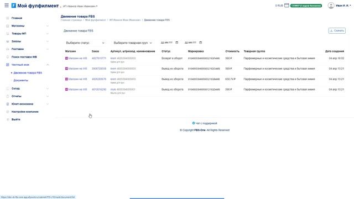The height and width of the screenshot is (199, 354).
Task: Click the Поставки truck icon
Action: point(7,49)
